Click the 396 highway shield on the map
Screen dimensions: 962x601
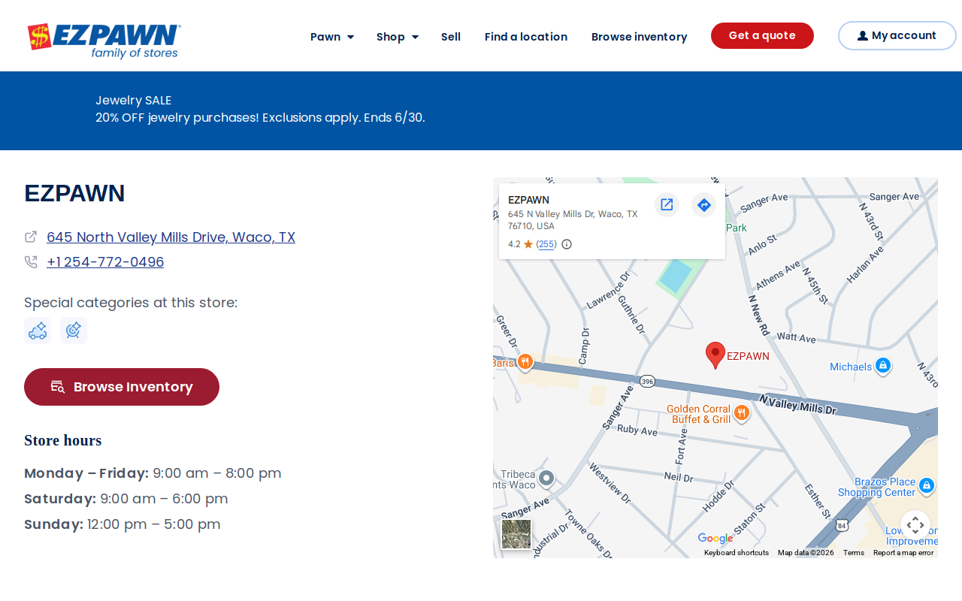coord(648,382)
